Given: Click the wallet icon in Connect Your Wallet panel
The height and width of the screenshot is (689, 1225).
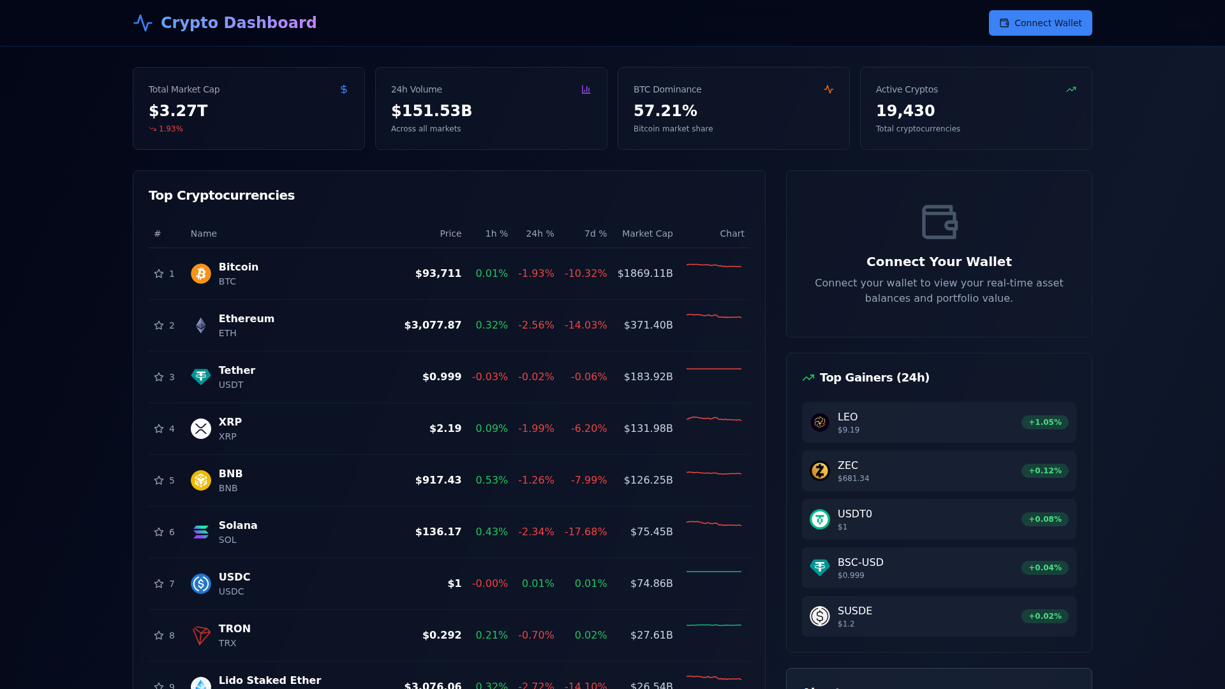Looking at the screenshot, I should click(939, 221).
